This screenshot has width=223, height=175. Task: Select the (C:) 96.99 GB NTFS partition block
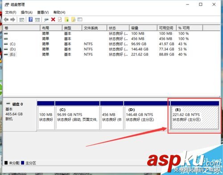coord(77,115)
